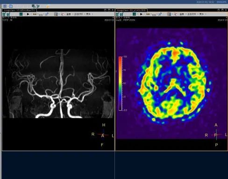Click the play button in ASL perfusion toolbar

(141, 14)
